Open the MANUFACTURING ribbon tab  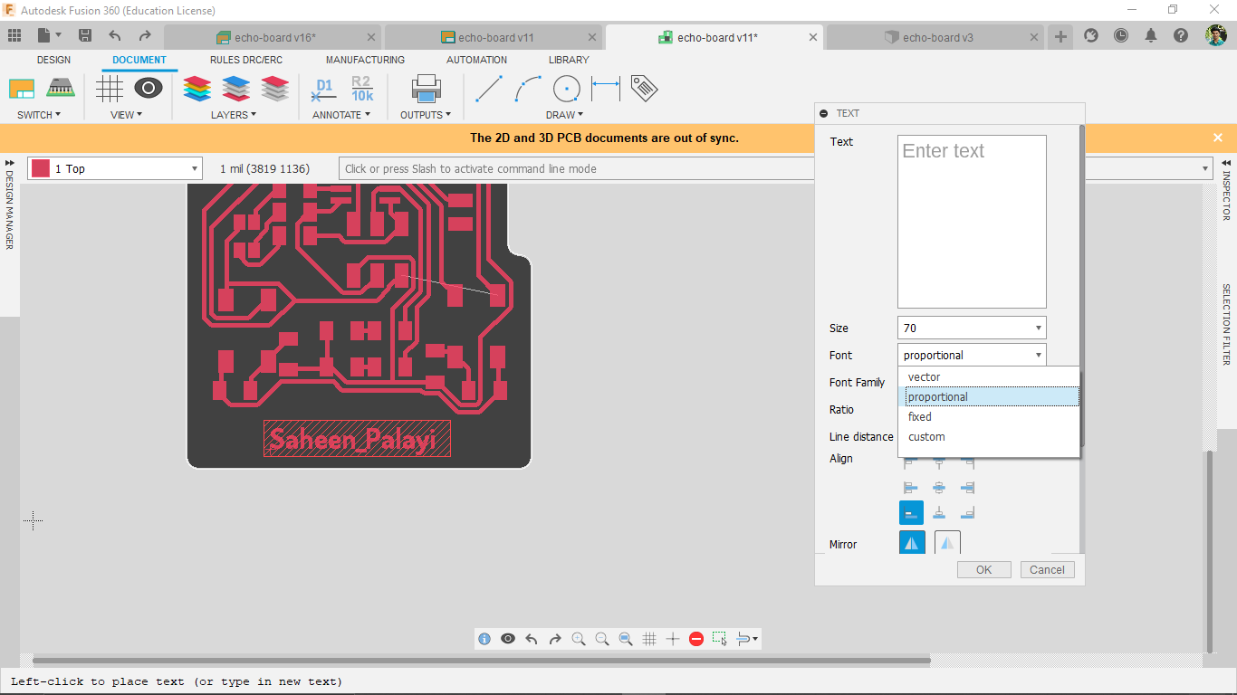[x=365, y=60]
